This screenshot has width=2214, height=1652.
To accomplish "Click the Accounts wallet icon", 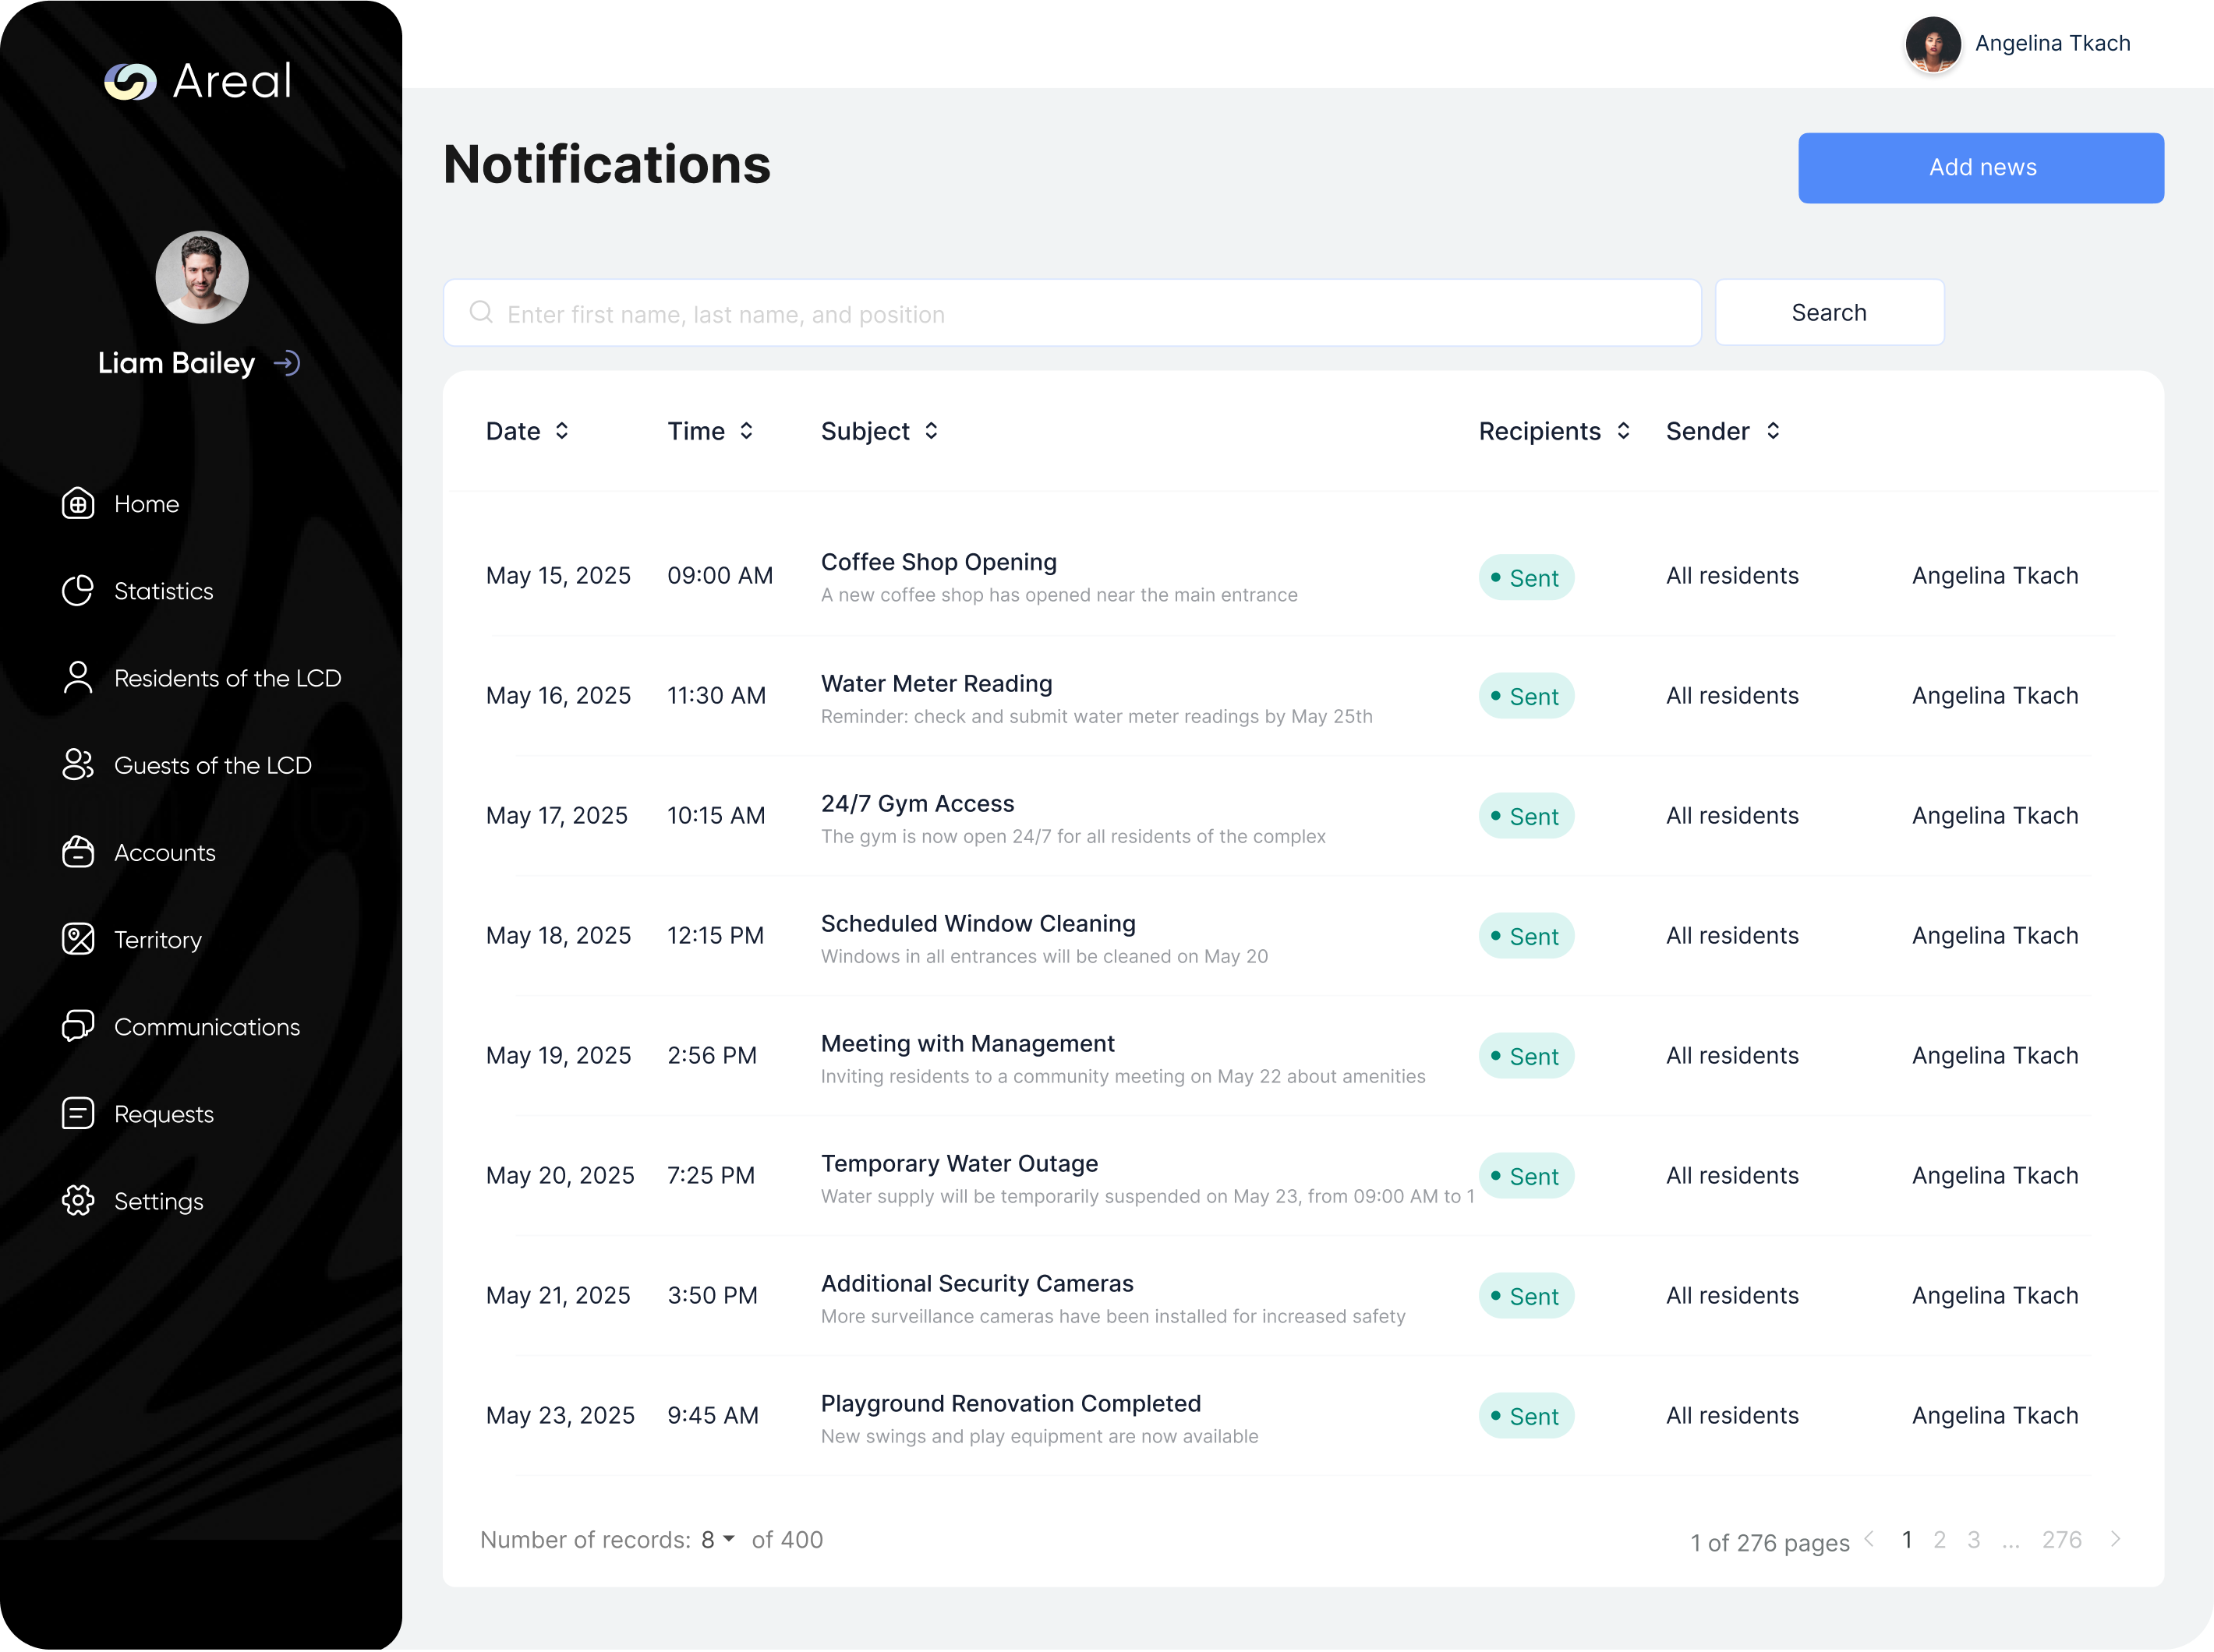I will [78, 852].
